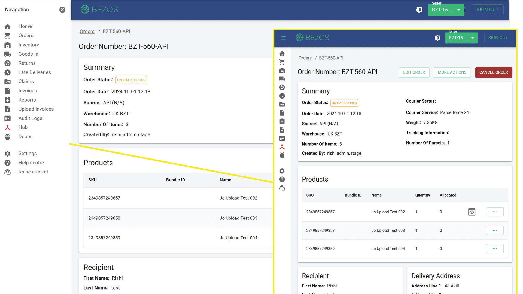The width and height of the screenshot is (523, 294).
Task: Follow the Orders breadcrumb link in the background page
Action: coord(87,32)
